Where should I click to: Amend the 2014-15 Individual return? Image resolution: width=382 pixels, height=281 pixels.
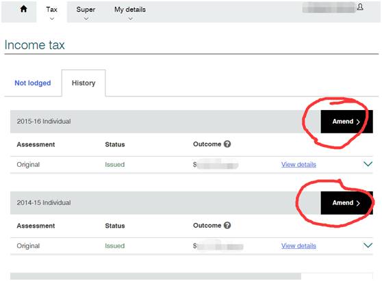346,202
